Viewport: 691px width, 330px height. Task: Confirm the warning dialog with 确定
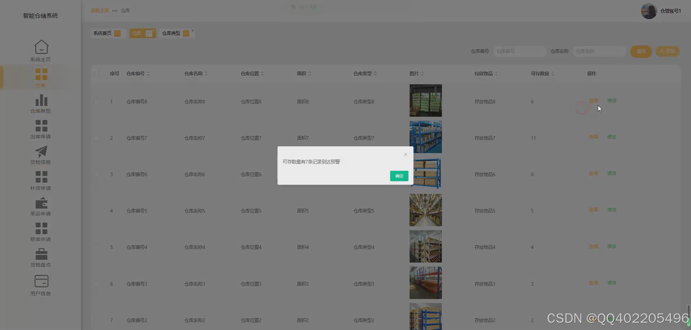(399, 176)
